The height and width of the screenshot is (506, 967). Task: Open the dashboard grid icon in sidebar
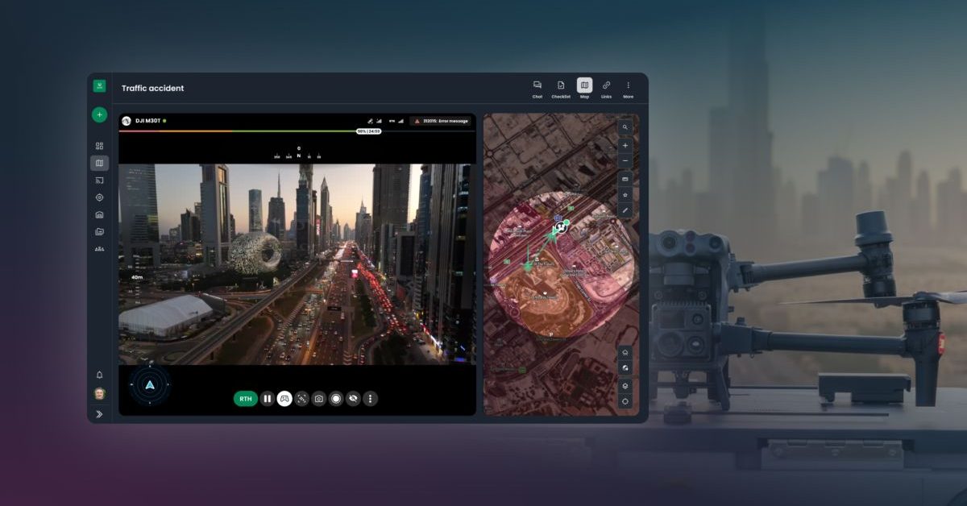[x=99, y=146]
